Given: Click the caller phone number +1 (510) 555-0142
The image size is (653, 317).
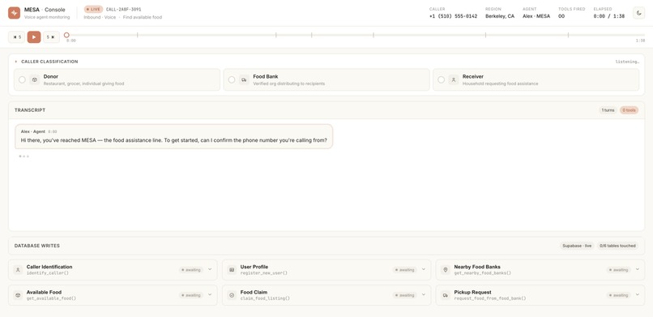Looking at the screenshot, I should point(453,16).
